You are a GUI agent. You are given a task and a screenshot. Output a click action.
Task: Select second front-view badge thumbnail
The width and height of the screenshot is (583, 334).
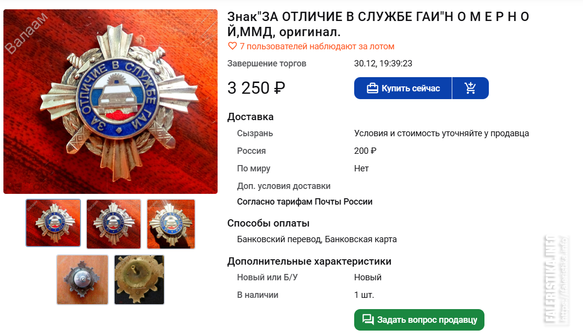(x=114, y=224)
